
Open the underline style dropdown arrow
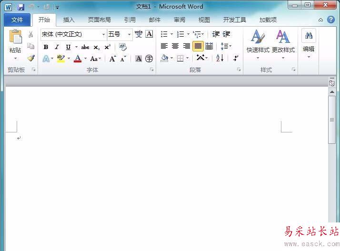76,47
